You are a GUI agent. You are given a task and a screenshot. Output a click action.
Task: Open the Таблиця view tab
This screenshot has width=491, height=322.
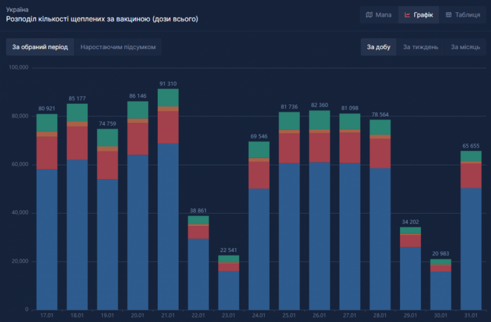(x=462, y=14)
